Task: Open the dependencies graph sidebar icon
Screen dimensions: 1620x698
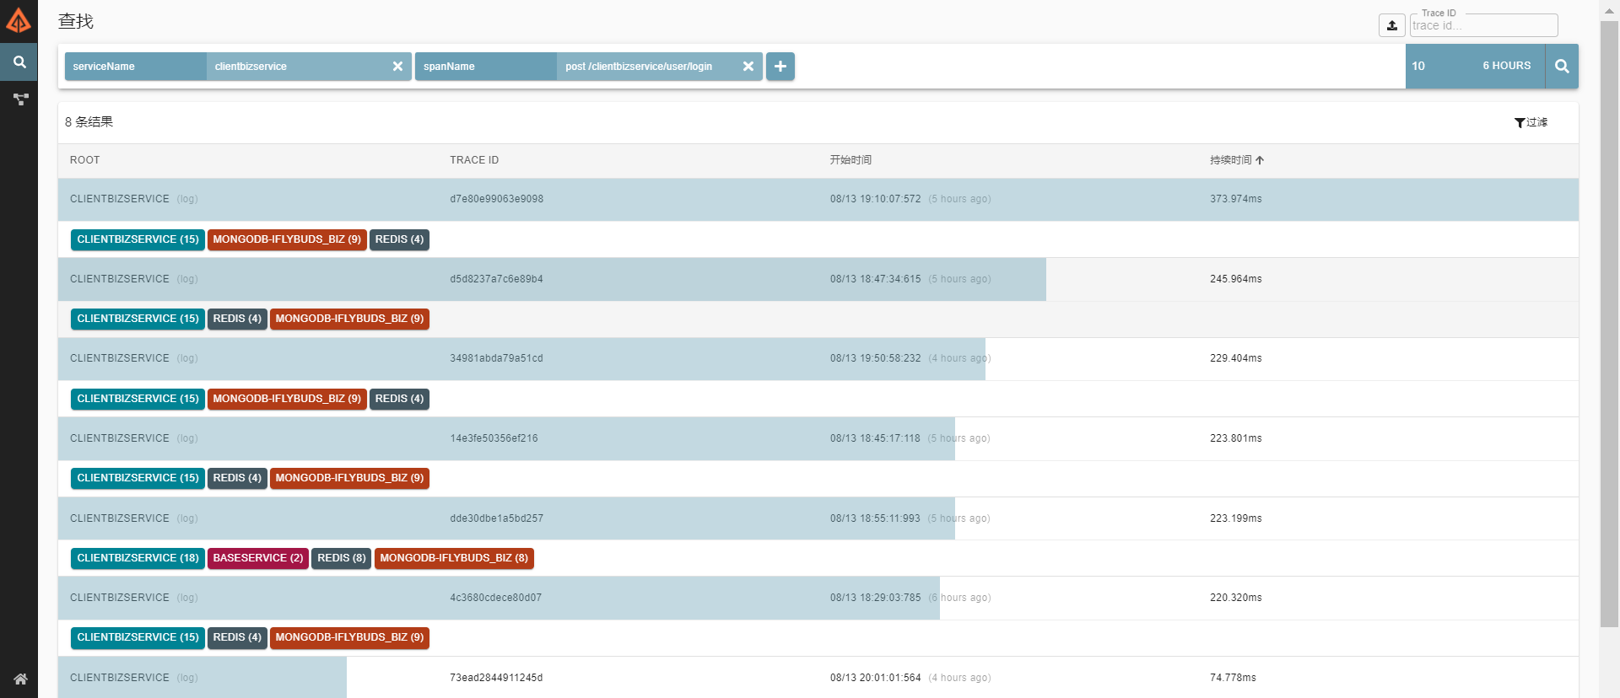Action: [20, 99]
